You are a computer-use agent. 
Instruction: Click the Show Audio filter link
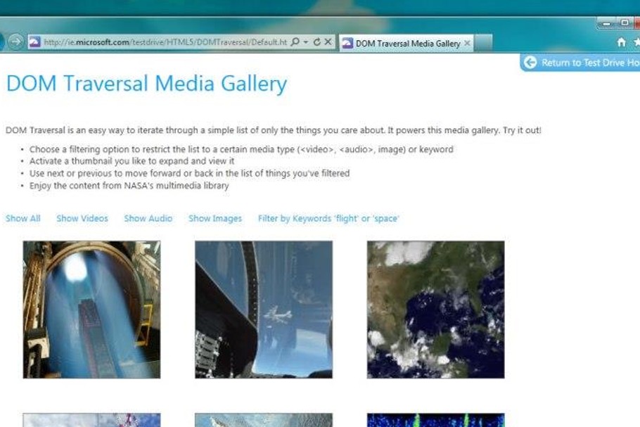tap(148, 218)
